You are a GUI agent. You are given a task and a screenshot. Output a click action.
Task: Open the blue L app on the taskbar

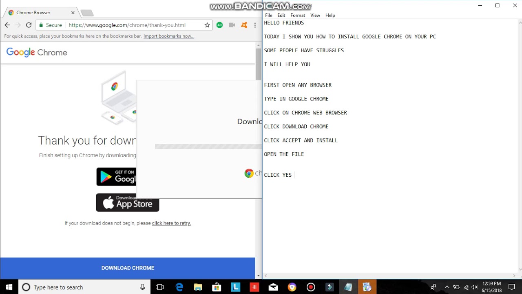tap(235, 287)
